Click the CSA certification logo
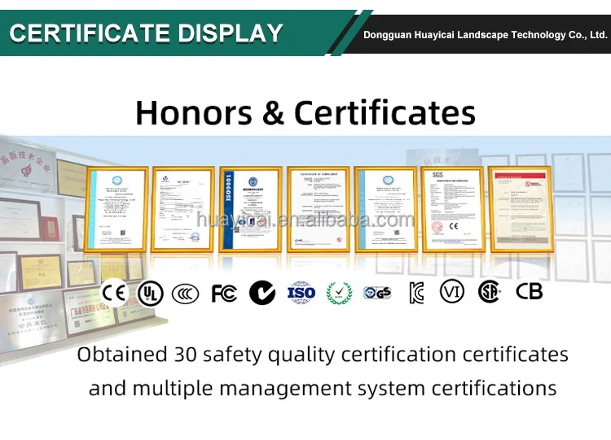Image resolution: width=611 pixels, height=440 pixels. [489, 291]
